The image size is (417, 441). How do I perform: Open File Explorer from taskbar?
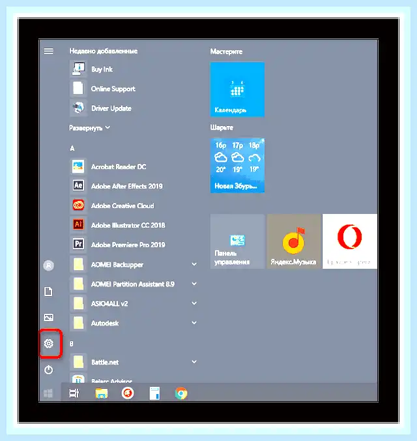tap(102, 393)
